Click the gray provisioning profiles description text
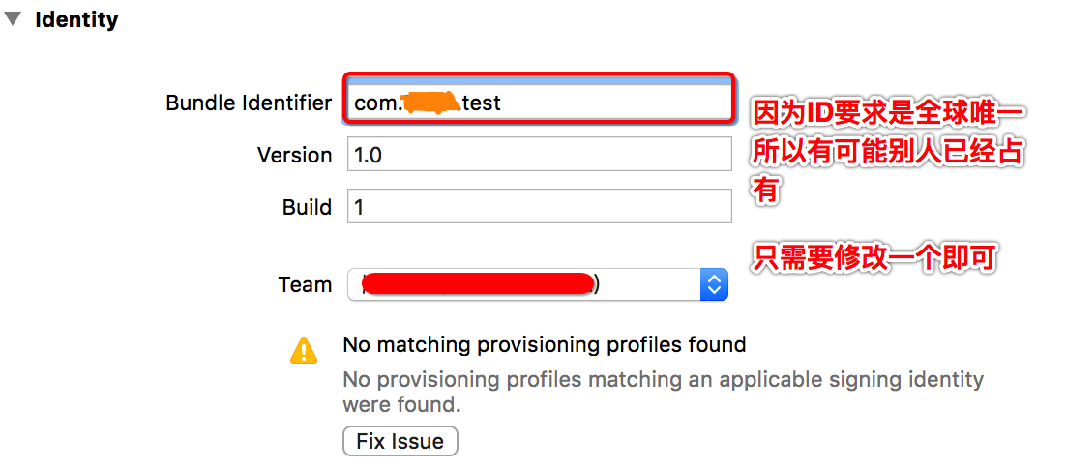Screen dimensions: 1066x470 click(663, 392)
